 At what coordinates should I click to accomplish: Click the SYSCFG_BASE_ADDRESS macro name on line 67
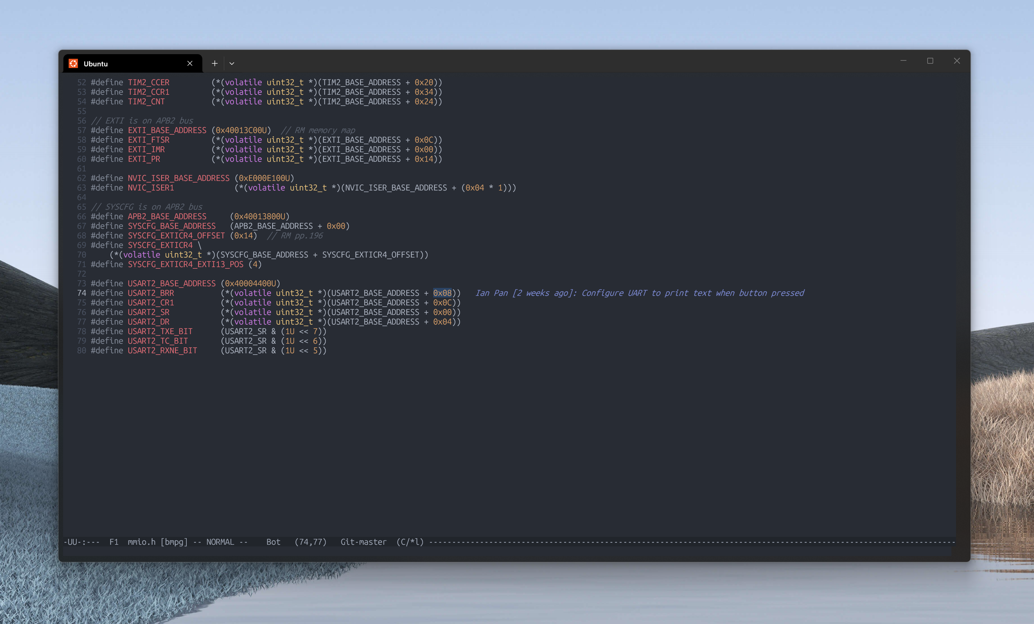[x=172, y=226]
